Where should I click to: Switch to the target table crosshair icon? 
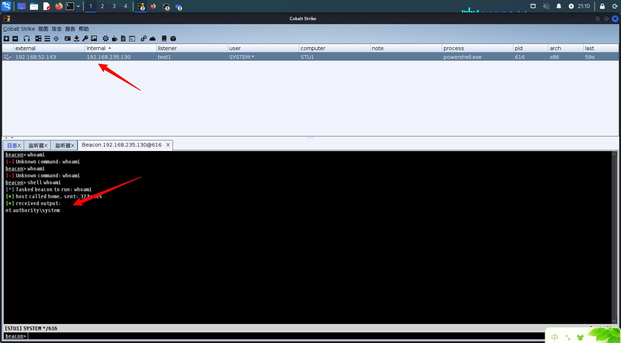point(56,38)
